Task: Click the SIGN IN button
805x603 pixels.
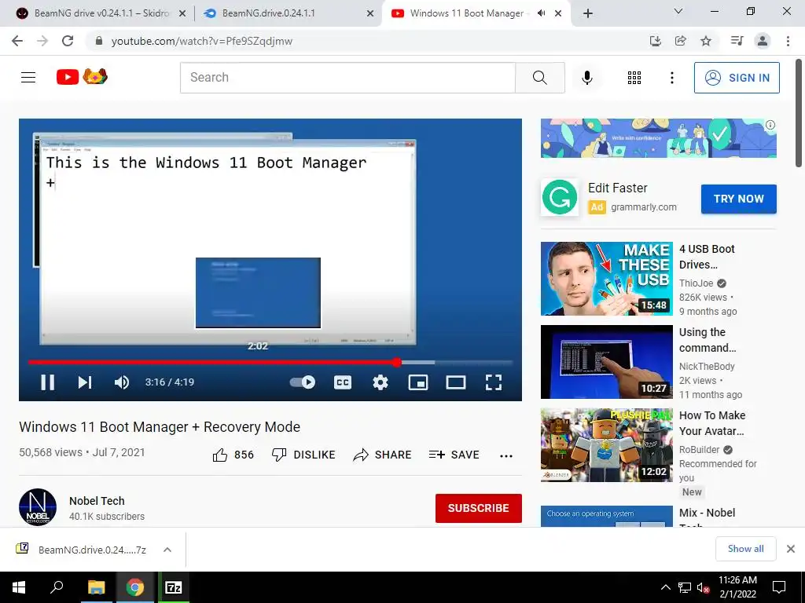Action: 737,78
